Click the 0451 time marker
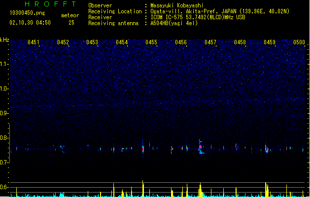 (x=34, y=42)
